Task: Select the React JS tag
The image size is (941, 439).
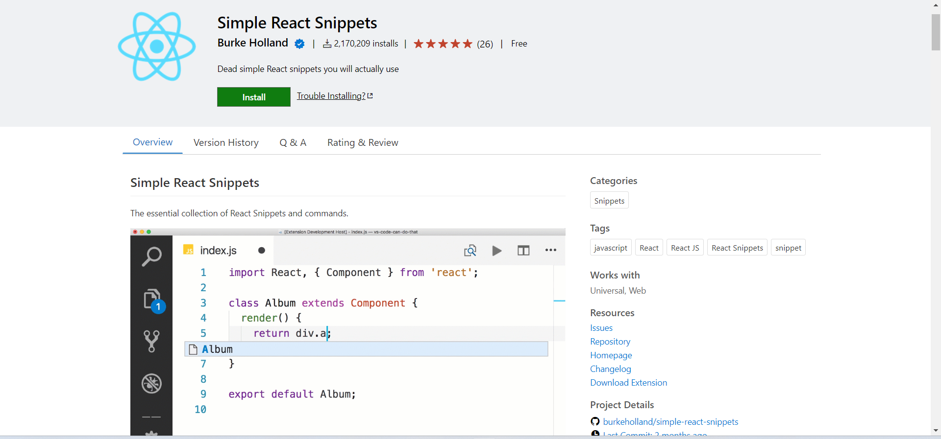Action: point(685,248)
